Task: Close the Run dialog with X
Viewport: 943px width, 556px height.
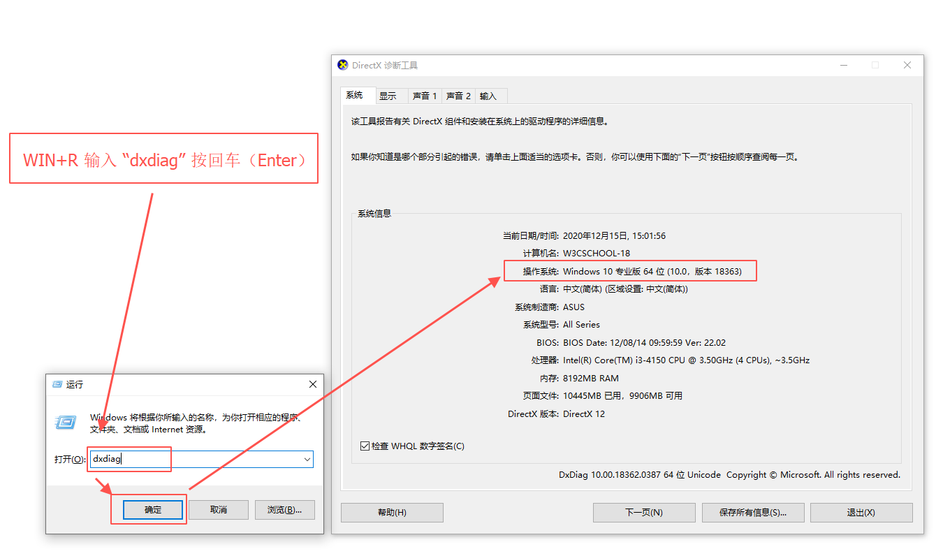Action: pyautogui.click(x=313, y=384)
